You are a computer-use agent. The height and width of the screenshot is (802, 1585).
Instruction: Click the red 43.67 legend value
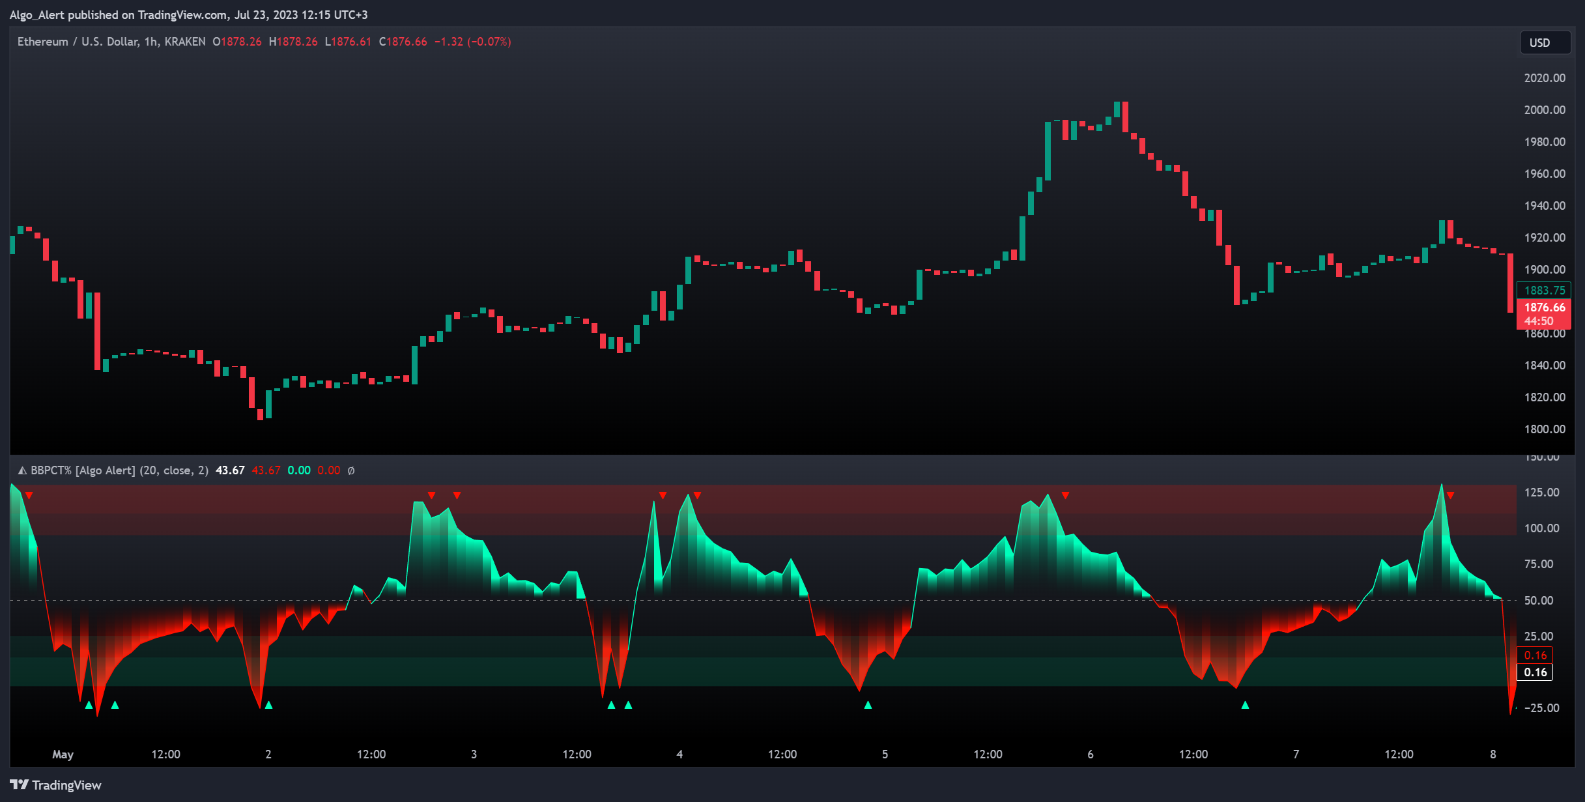(266, 470)
